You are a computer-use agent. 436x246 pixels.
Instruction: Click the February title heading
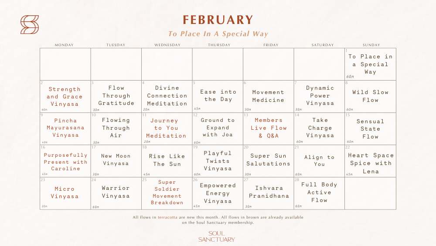coord(218,20)
